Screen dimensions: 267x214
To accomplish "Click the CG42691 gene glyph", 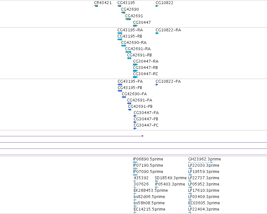I will click(x=128, y=19).
